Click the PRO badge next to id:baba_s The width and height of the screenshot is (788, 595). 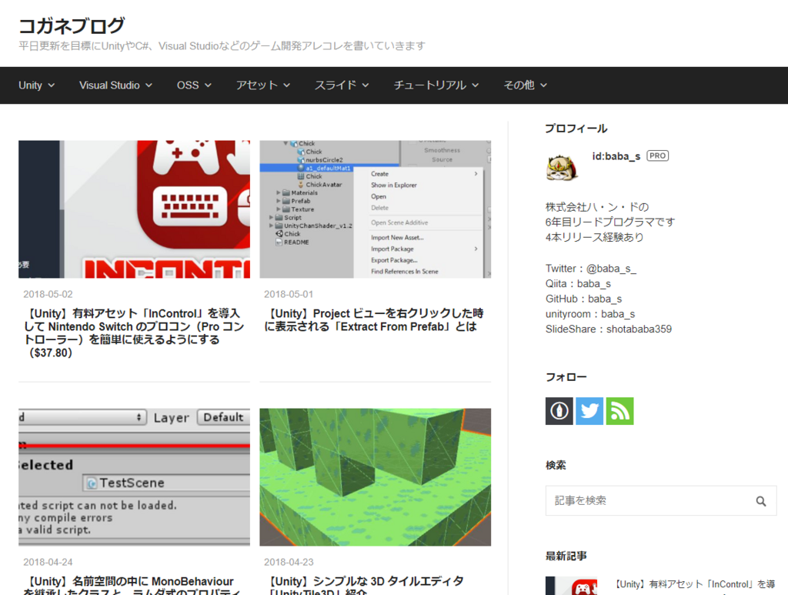(x=657, y=155)
